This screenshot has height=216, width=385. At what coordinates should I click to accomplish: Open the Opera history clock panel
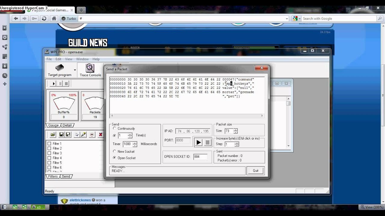(x=5, y=76)
